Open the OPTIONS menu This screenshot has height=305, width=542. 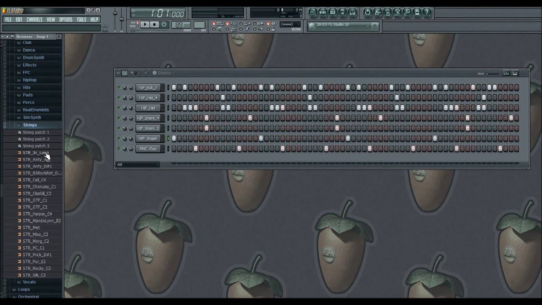coord(66,19)
